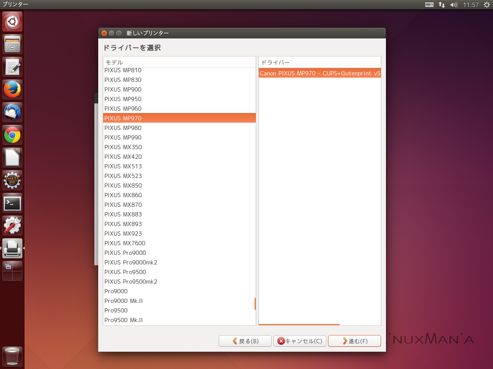
Task: Click the キャンセル(C) cancel button
Action: tap(300, 341)
